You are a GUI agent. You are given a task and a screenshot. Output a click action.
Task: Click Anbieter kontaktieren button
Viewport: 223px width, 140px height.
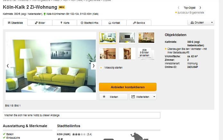click(128, 87)
